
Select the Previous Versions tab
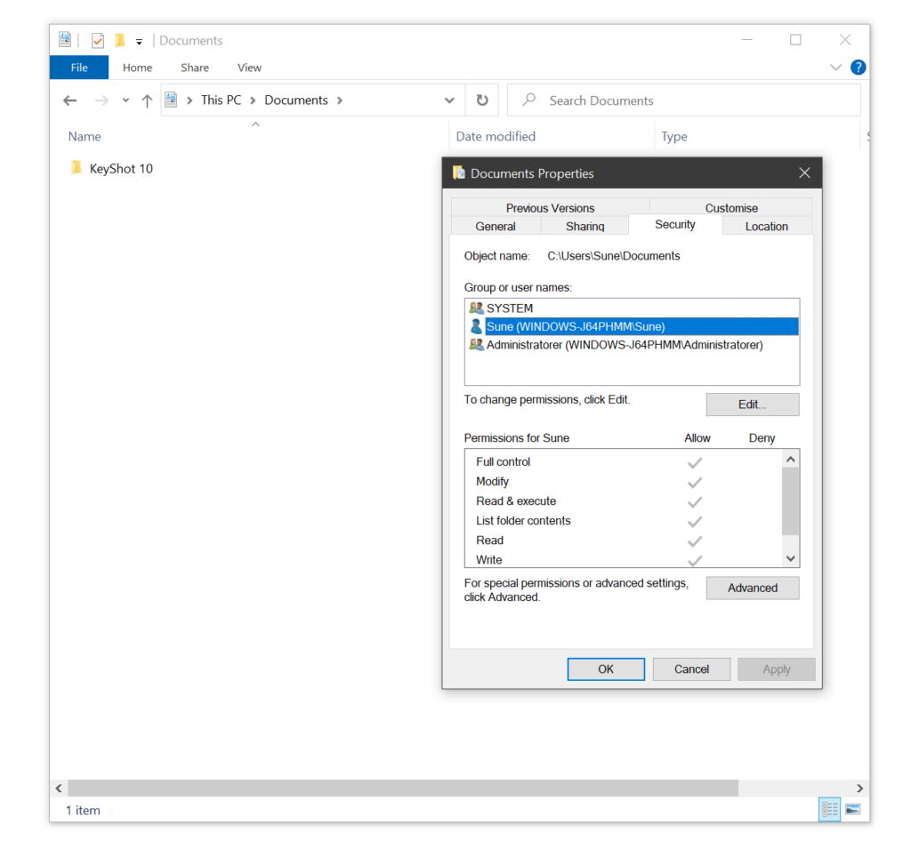[550, 208]
